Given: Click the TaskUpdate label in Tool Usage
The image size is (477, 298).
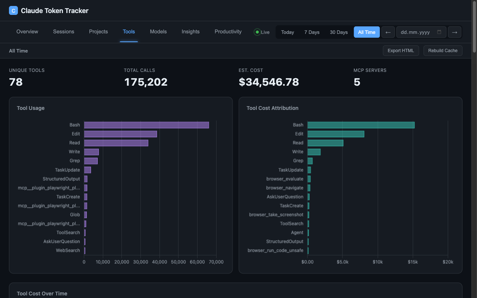Looking at the screenshot, I should (x=67, y=170).
